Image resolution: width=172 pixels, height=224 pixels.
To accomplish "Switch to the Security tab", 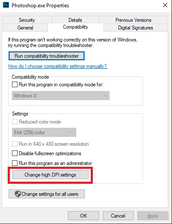I will tap(27, 20).
